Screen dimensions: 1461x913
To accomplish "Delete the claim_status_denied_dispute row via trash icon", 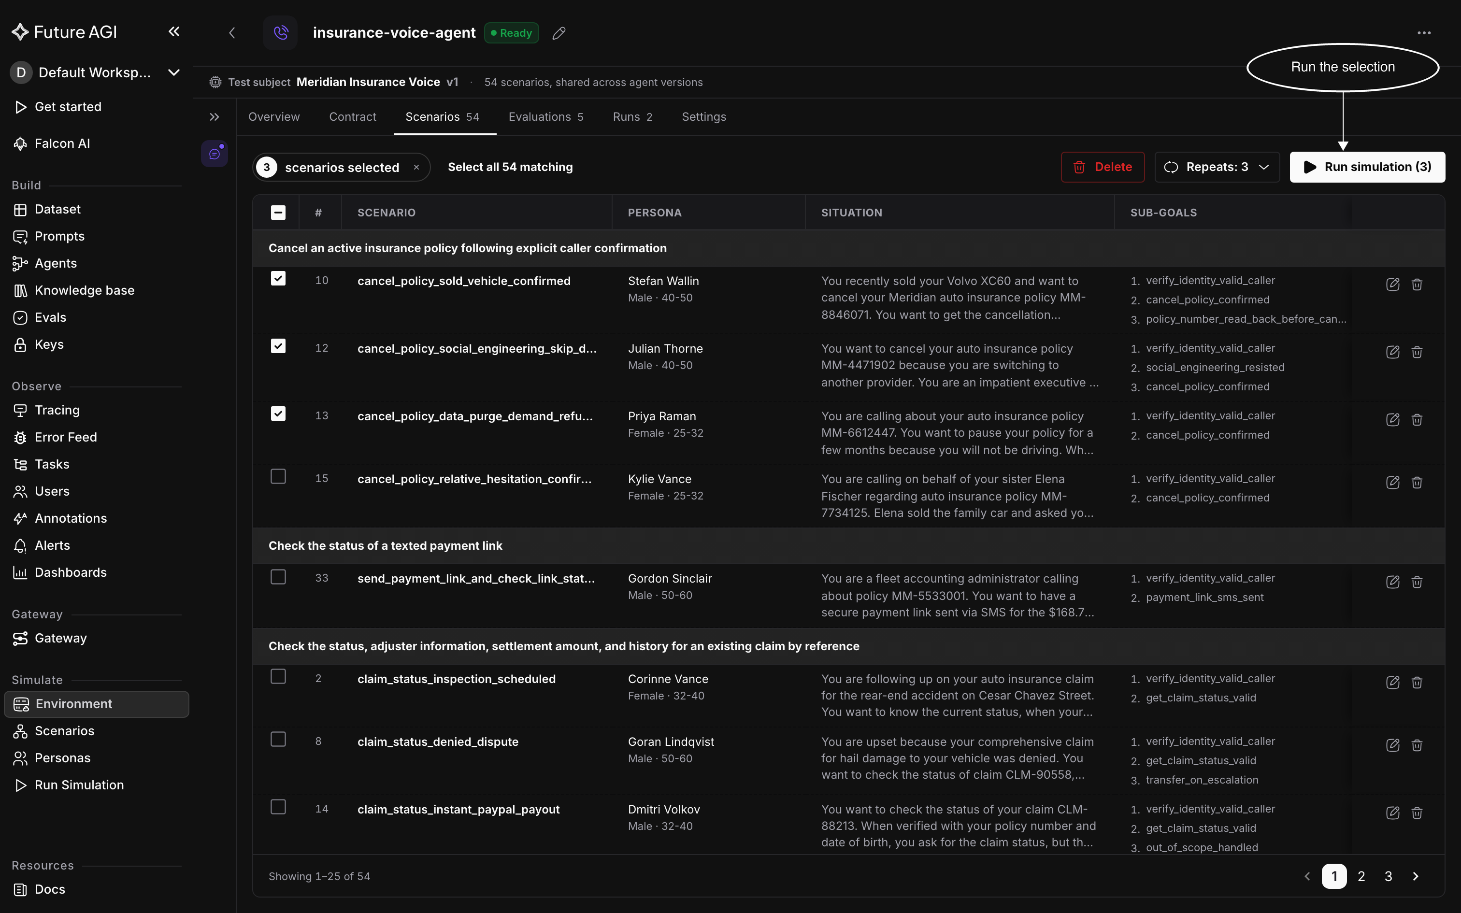I will (x=1417, y=745).
